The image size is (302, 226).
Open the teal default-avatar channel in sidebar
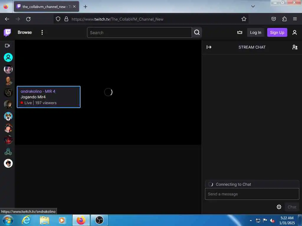point(8,57)
